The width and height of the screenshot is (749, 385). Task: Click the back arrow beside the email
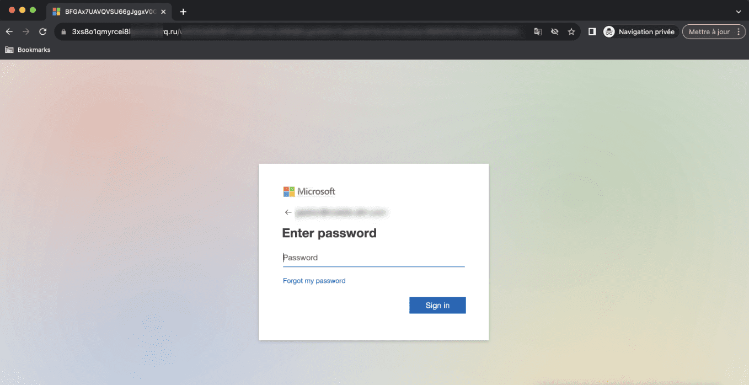(x=288, y=212)
